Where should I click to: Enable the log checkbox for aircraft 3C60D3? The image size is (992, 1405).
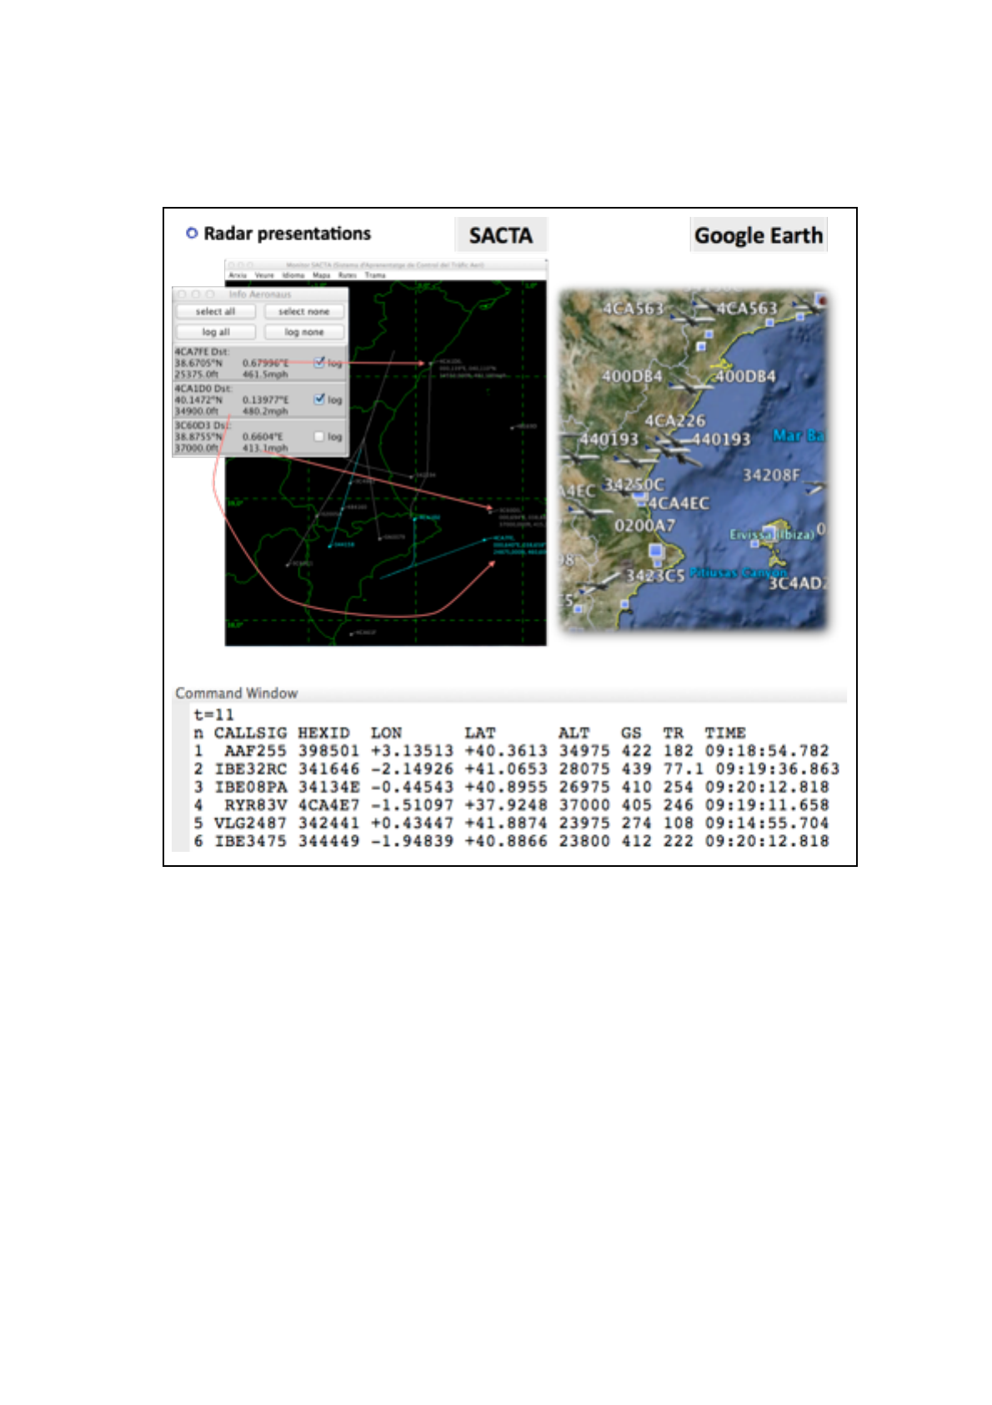tap(319, 436)
